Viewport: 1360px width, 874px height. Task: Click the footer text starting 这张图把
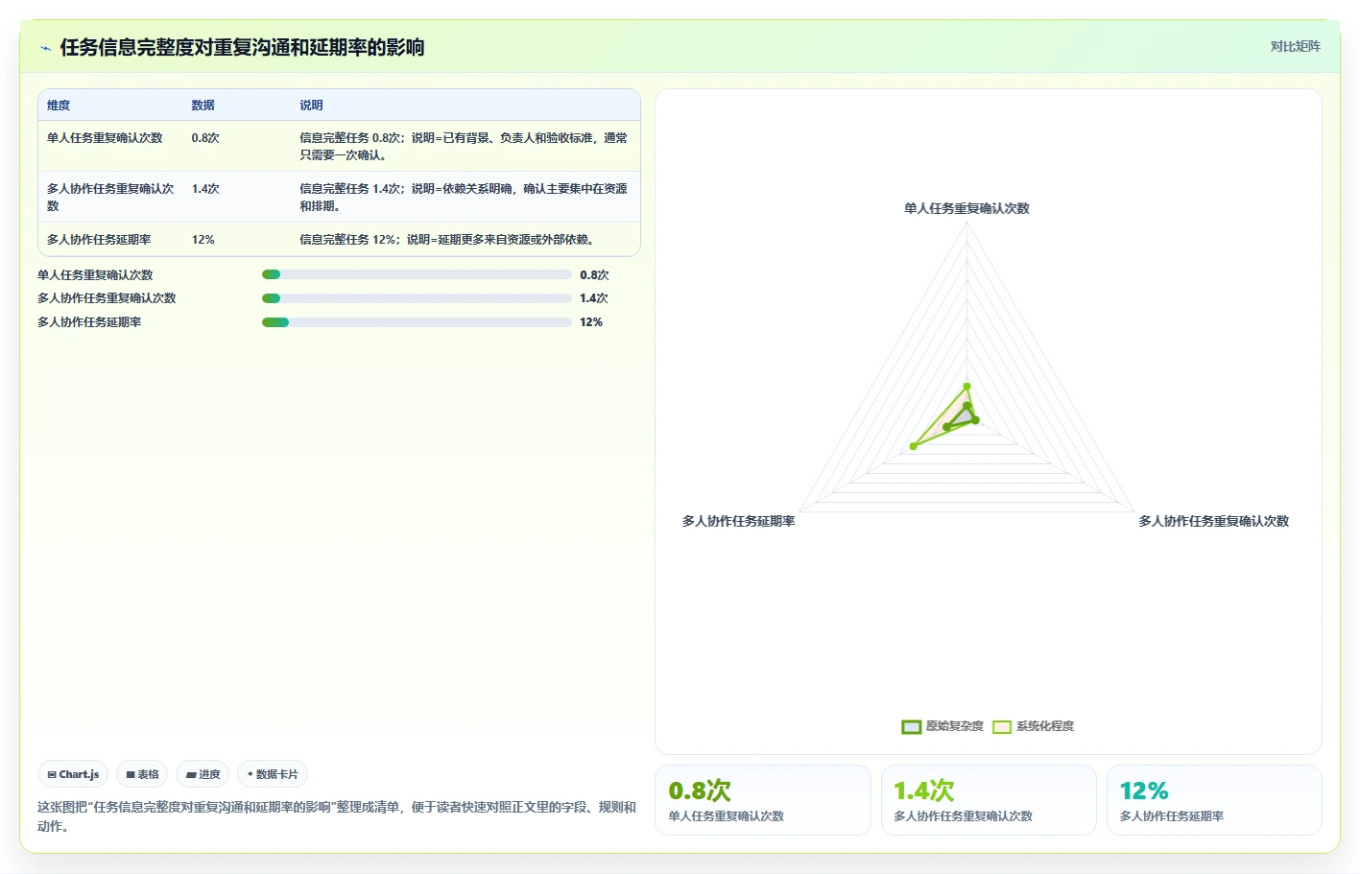(x=337, y=816)
